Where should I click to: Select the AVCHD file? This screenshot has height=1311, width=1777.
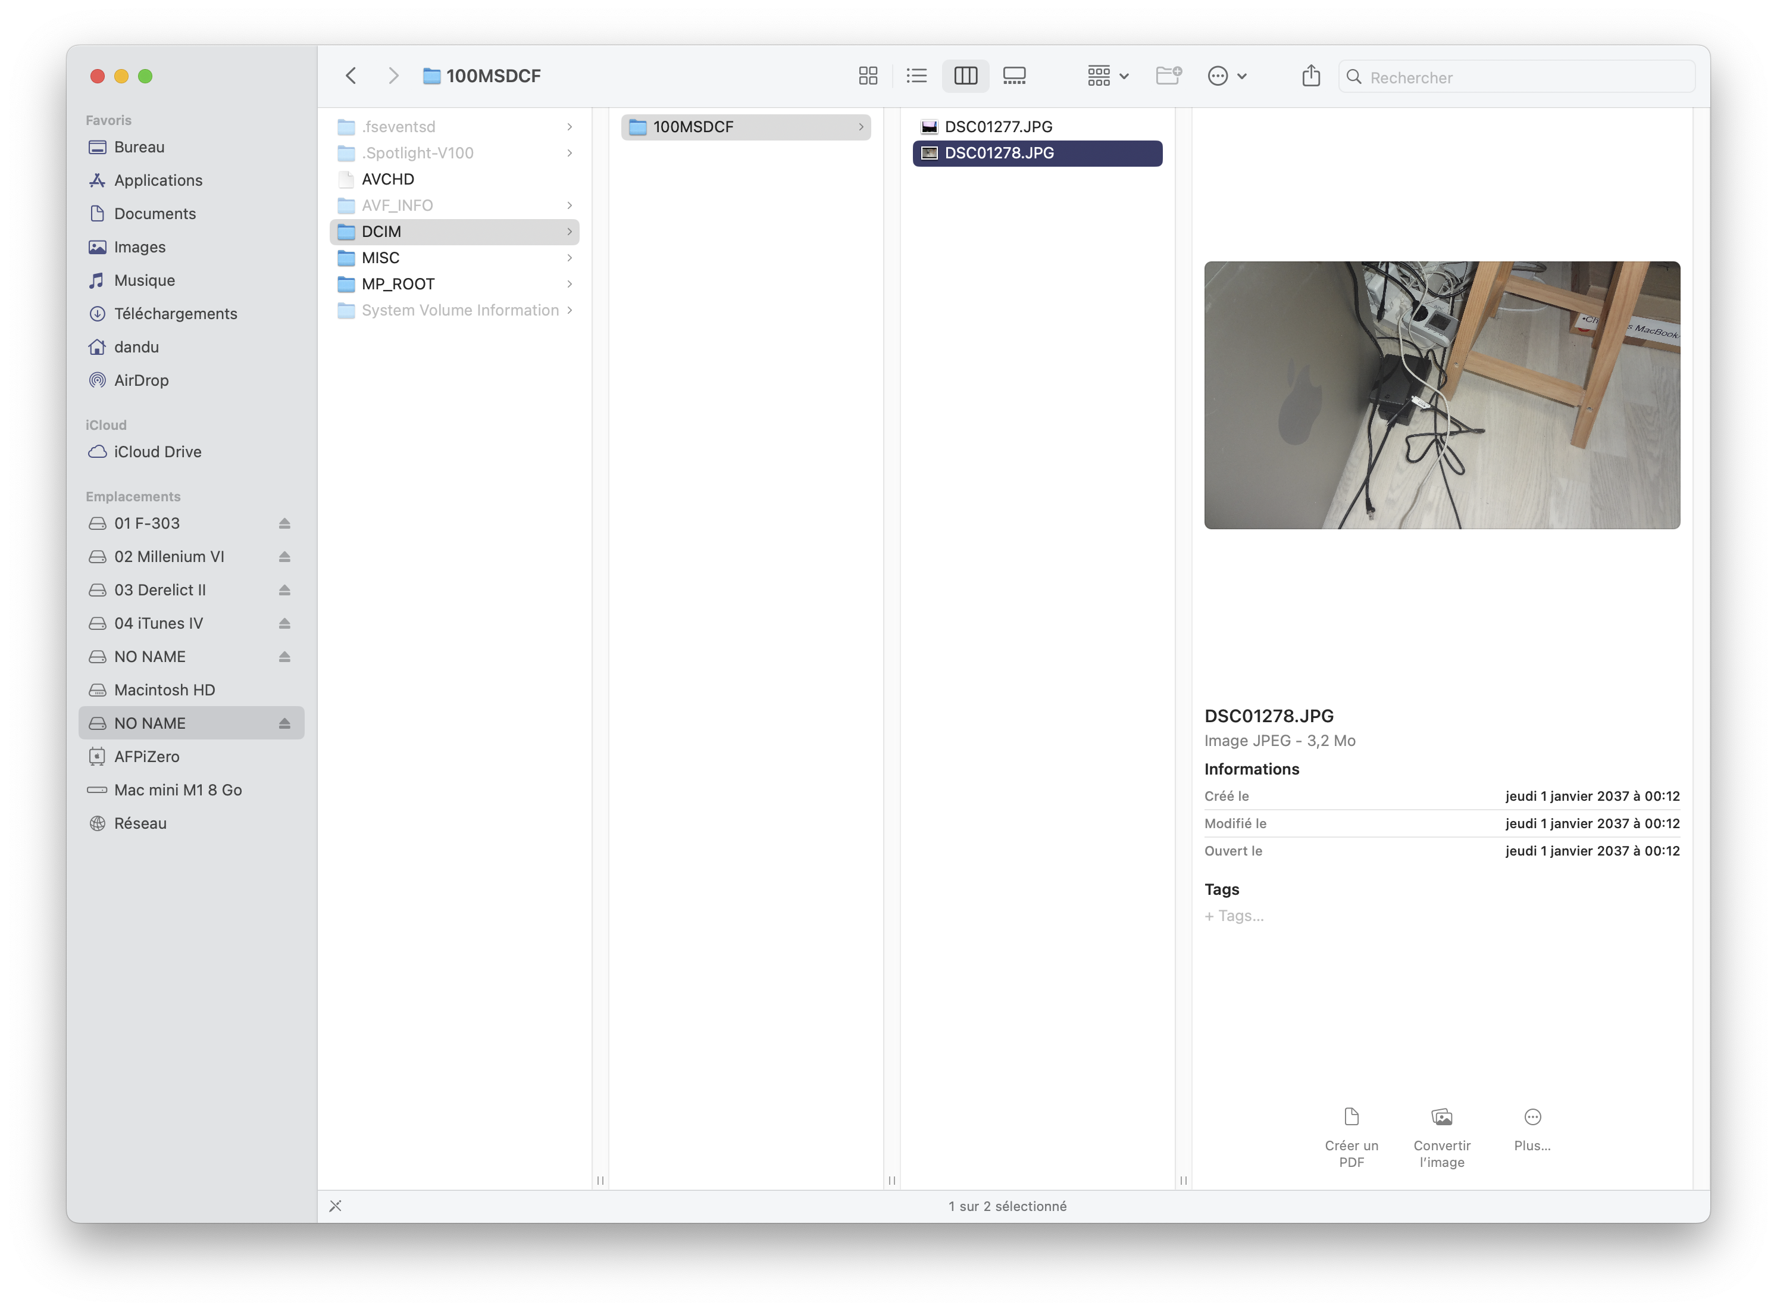click(x=453, y=179)
